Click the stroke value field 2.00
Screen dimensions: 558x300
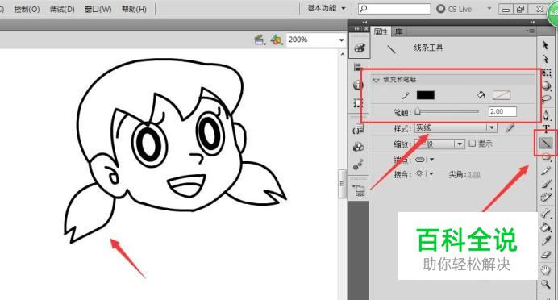(x=502, y=112)
